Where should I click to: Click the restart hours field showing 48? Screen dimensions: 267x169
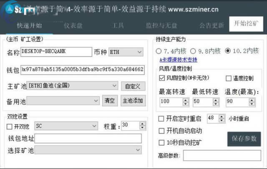point(213,119)
